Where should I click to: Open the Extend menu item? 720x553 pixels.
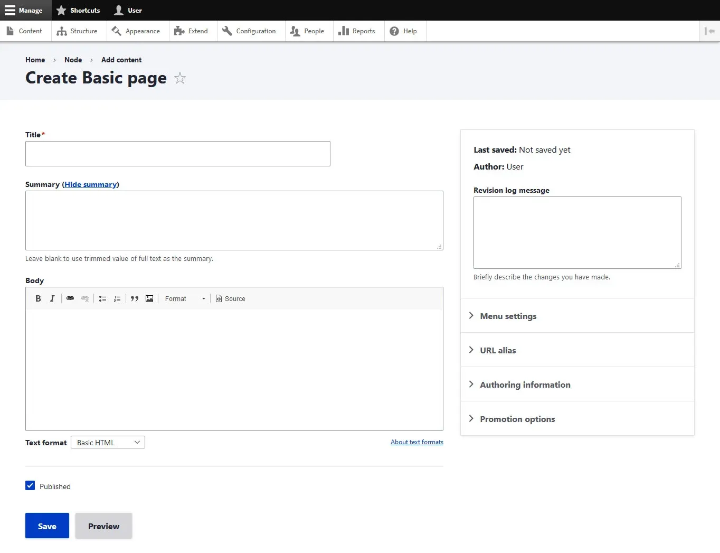pos(192,31)
